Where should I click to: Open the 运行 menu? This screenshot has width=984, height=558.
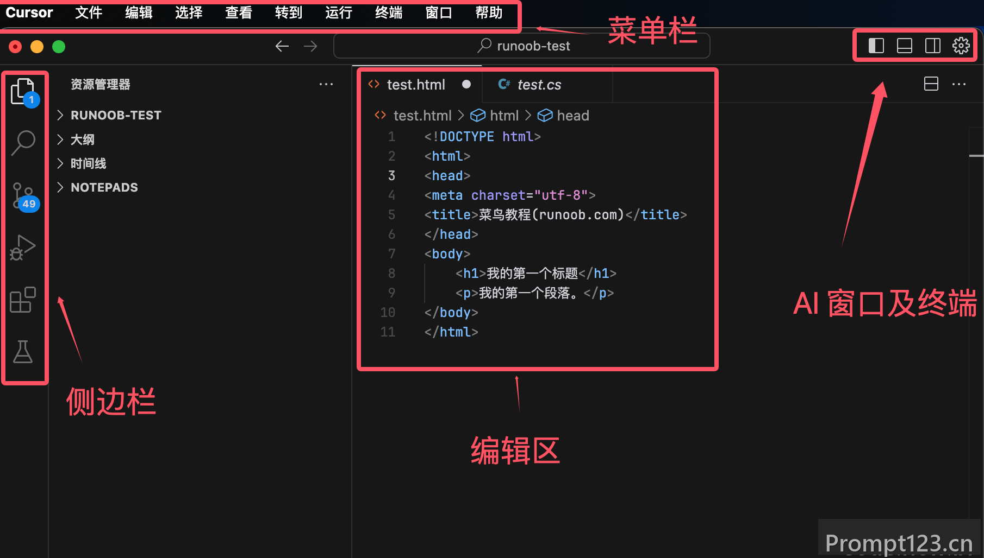pyautogui.click(x=339, y=12)
